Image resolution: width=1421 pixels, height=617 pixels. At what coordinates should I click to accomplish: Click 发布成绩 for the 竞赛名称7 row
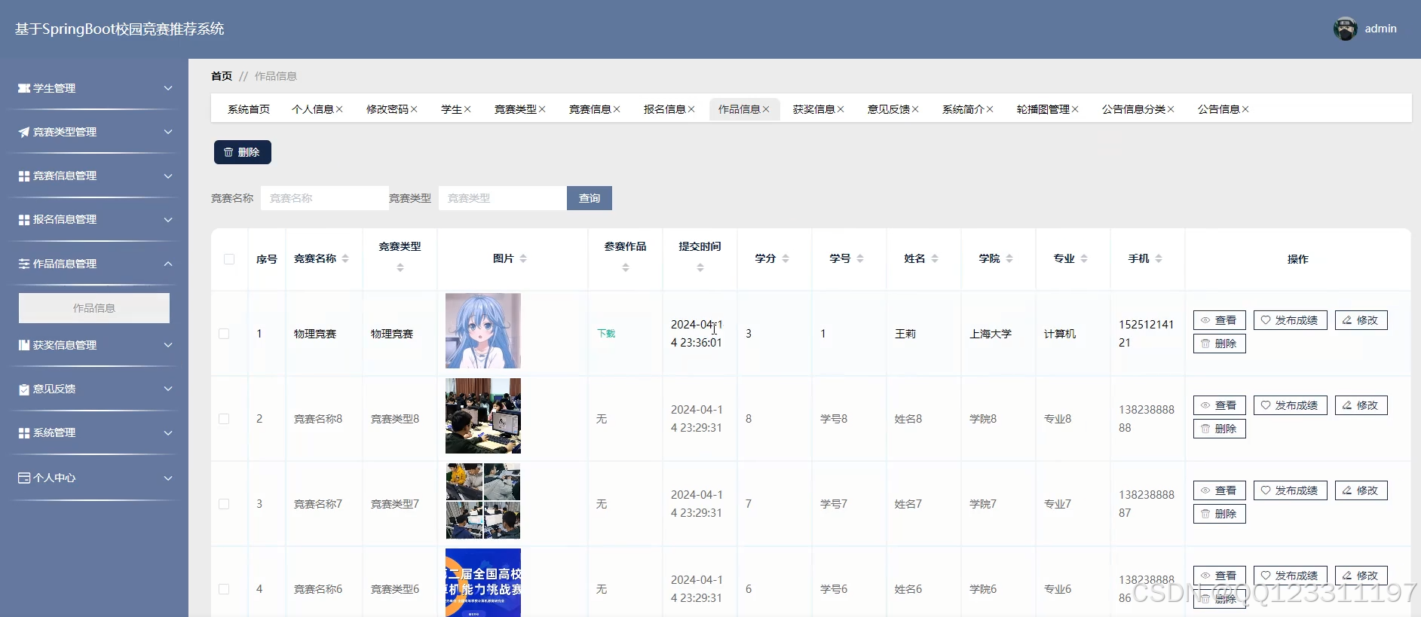click(1291, 490)
